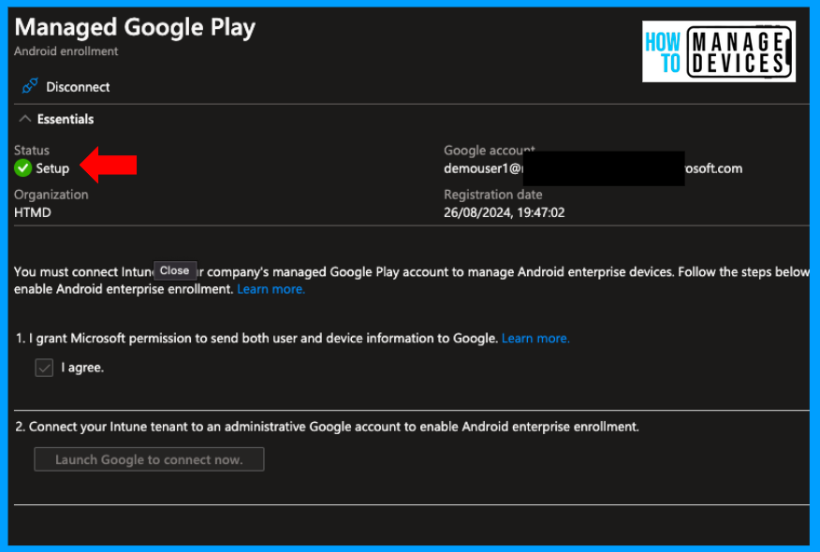This screenshot has height=552, width=820.
Task: Select the Setup status text
Action: pos(52,168)
